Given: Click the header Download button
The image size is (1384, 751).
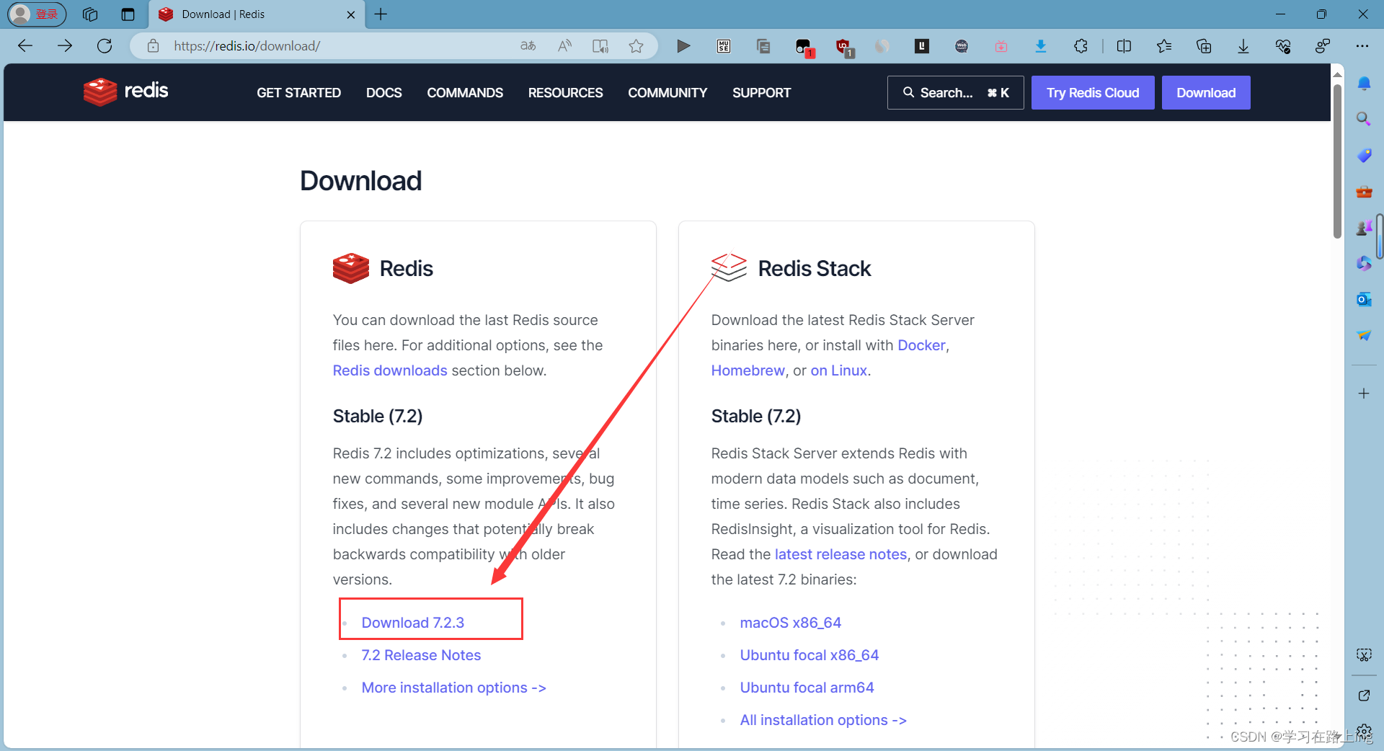Looking at the screenshot, I should (x=1206, y=93).
